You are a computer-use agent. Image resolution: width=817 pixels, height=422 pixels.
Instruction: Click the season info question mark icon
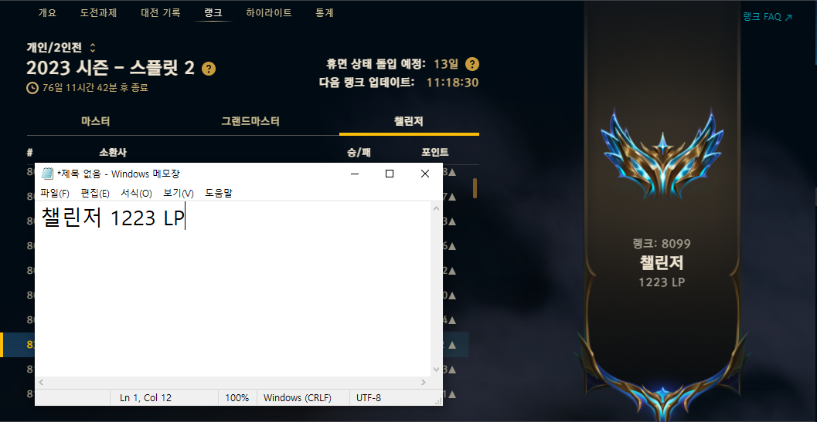point(209,69)
